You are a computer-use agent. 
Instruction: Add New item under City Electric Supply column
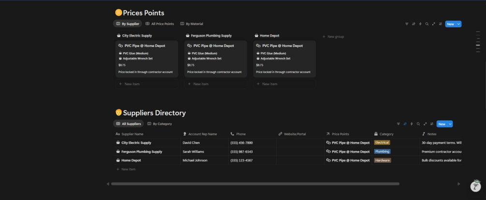(x=147, y=84)
